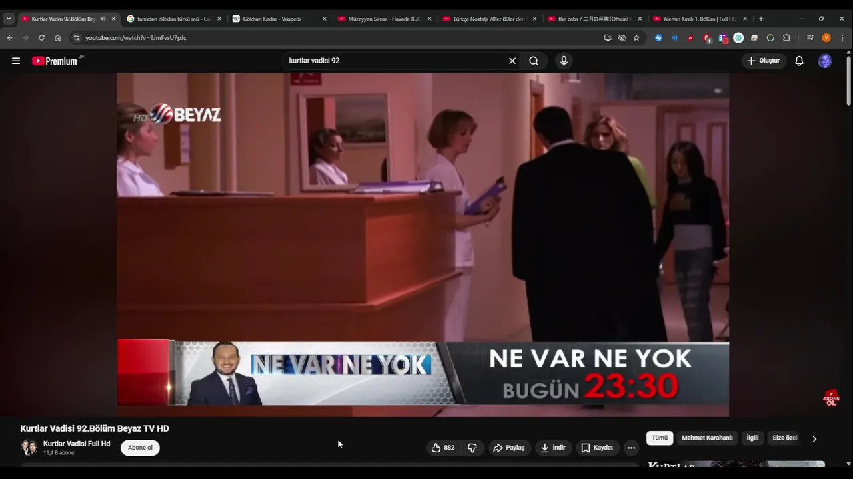
Task: Subscribe with the Abone ol button
Action: coord(140,448)
